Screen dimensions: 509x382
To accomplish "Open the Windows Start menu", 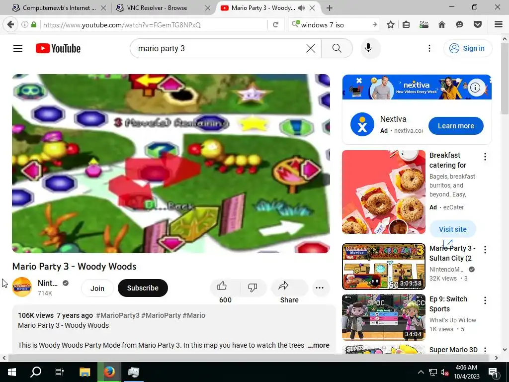I will pyautogui.click(x=12, y=372).
